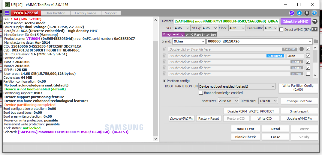The width and height of the screenshot is (322, 155).
Task: Open the purple hamburger menu
Action: click(x=7, y=13)
